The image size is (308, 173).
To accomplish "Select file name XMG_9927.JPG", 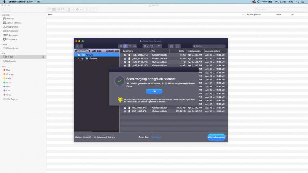I will pos(139,108).
